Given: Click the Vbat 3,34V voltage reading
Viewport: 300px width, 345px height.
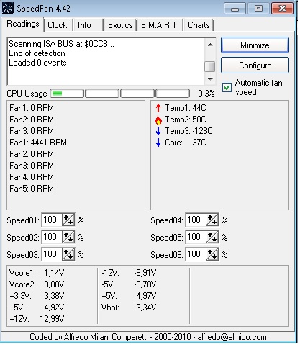Looking at the screenshot, I should click(129, 308).
